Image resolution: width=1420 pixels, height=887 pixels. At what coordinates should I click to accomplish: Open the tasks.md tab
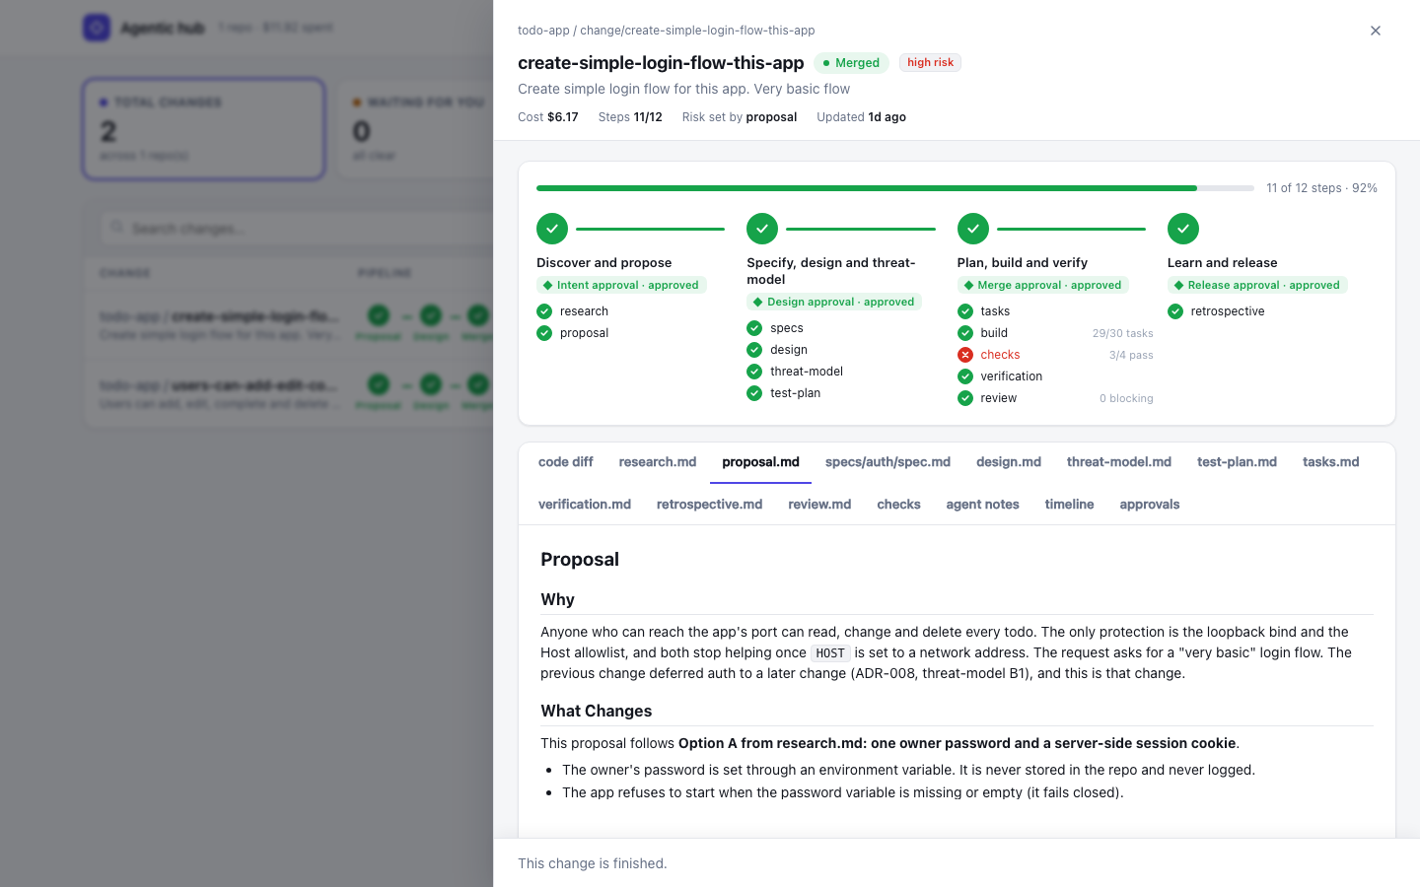(x=1331, y=462)
